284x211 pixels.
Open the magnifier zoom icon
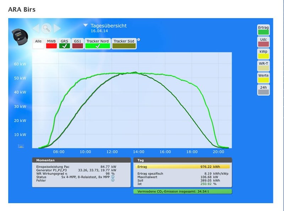(47, 28)
